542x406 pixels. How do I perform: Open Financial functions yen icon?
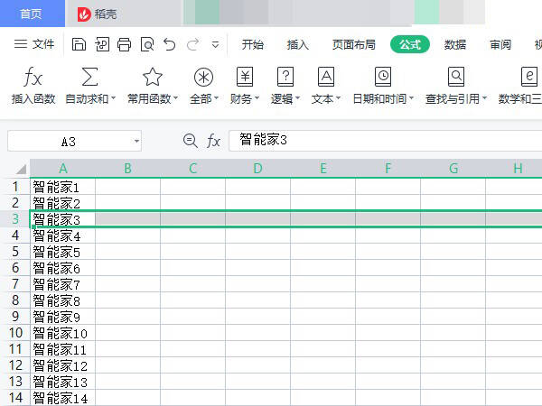245,77
